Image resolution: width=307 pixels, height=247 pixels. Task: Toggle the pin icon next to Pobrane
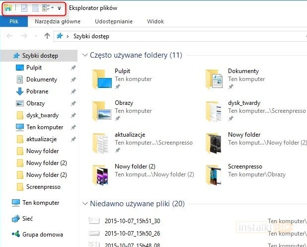coord(73,91)
